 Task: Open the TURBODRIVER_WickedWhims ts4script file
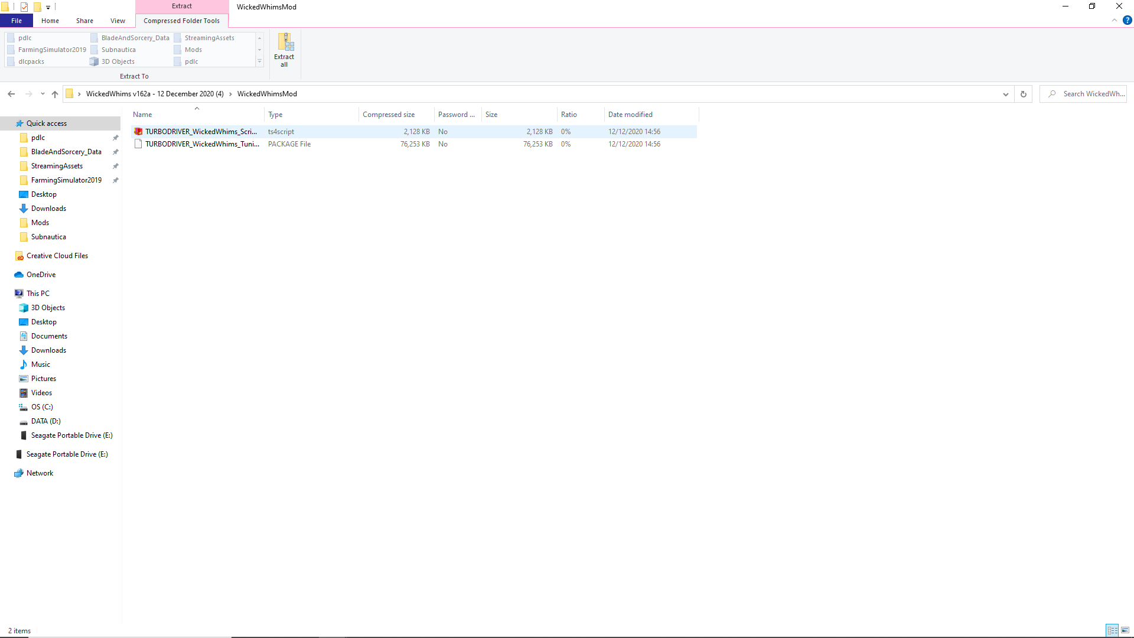(x=201, y=131)
